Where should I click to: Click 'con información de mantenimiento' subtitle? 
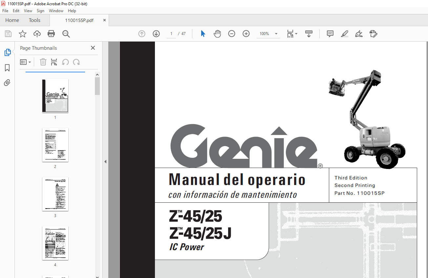(x=233, y=195)
